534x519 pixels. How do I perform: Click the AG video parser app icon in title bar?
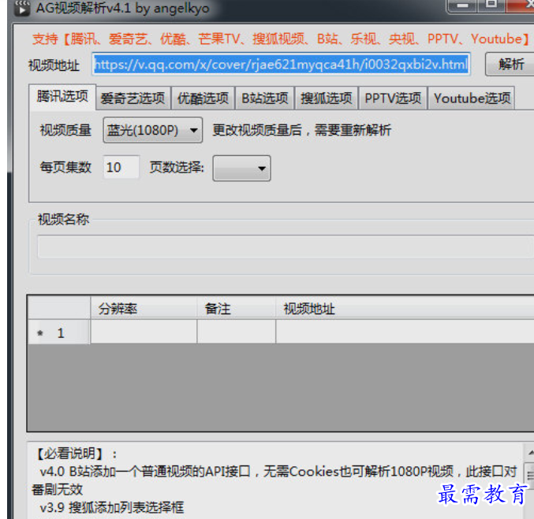[x=22, y=8]
